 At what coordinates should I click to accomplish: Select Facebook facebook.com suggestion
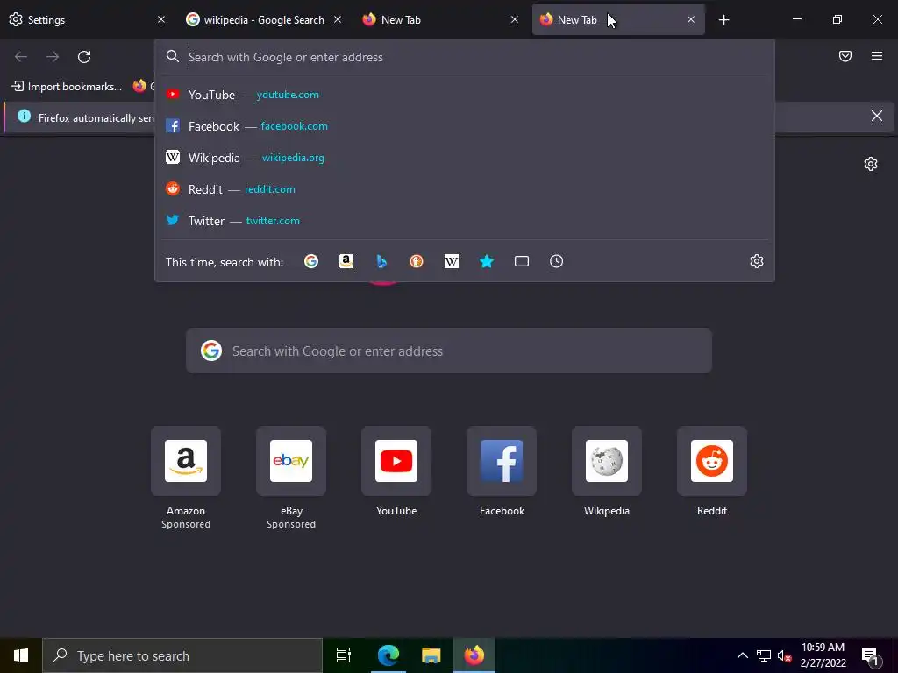point(465,126)
